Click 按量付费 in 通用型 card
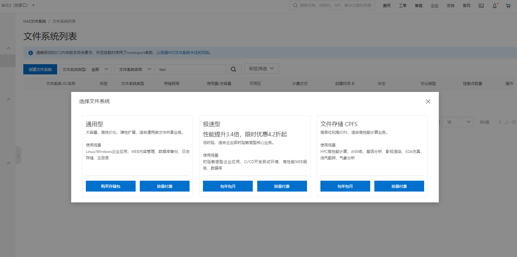Screen dimensions: 517x257 click(x=165, y=186)
